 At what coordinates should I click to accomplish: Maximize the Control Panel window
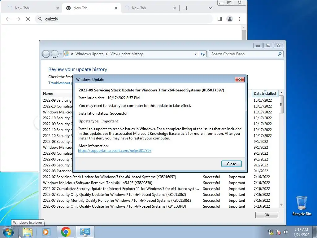pos(268,46)
